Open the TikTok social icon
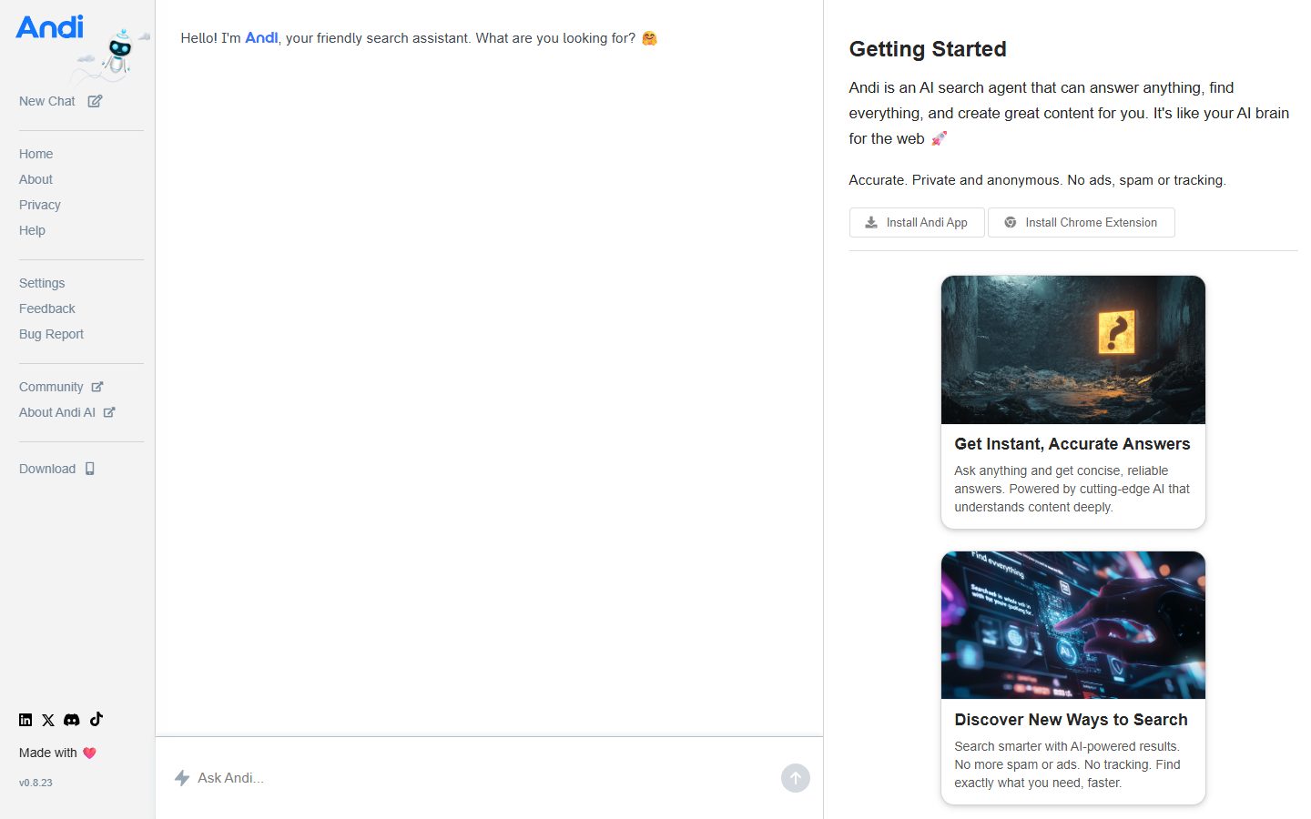This screenshot has height=819, width=1311. click(97, 719)
